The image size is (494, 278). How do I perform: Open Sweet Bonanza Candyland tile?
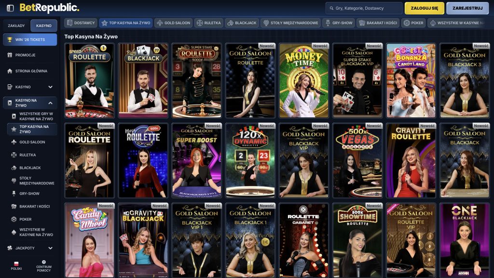(411, 81)
